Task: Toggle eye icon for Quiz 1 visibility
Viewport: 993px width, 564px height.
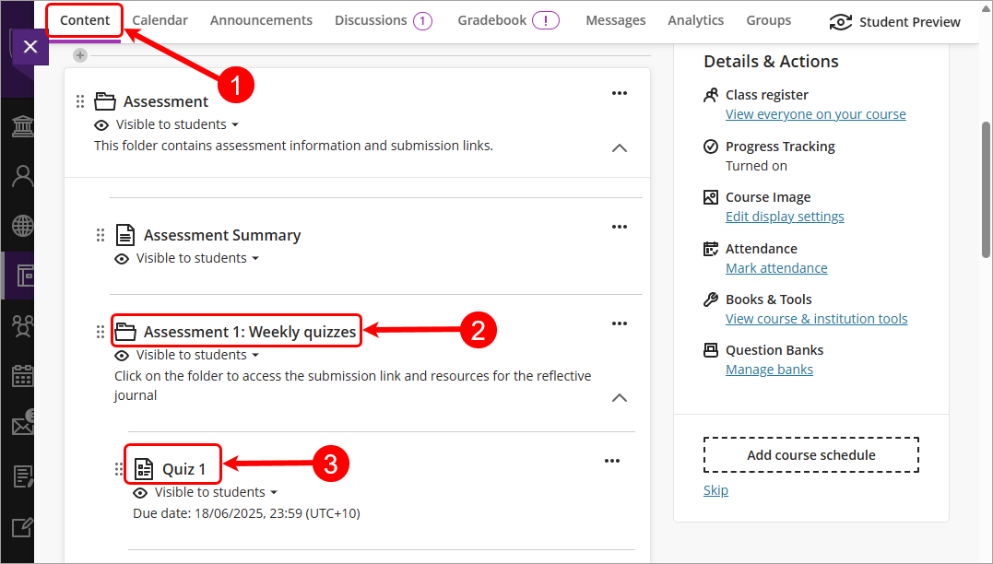Action: tap(140, 493)
